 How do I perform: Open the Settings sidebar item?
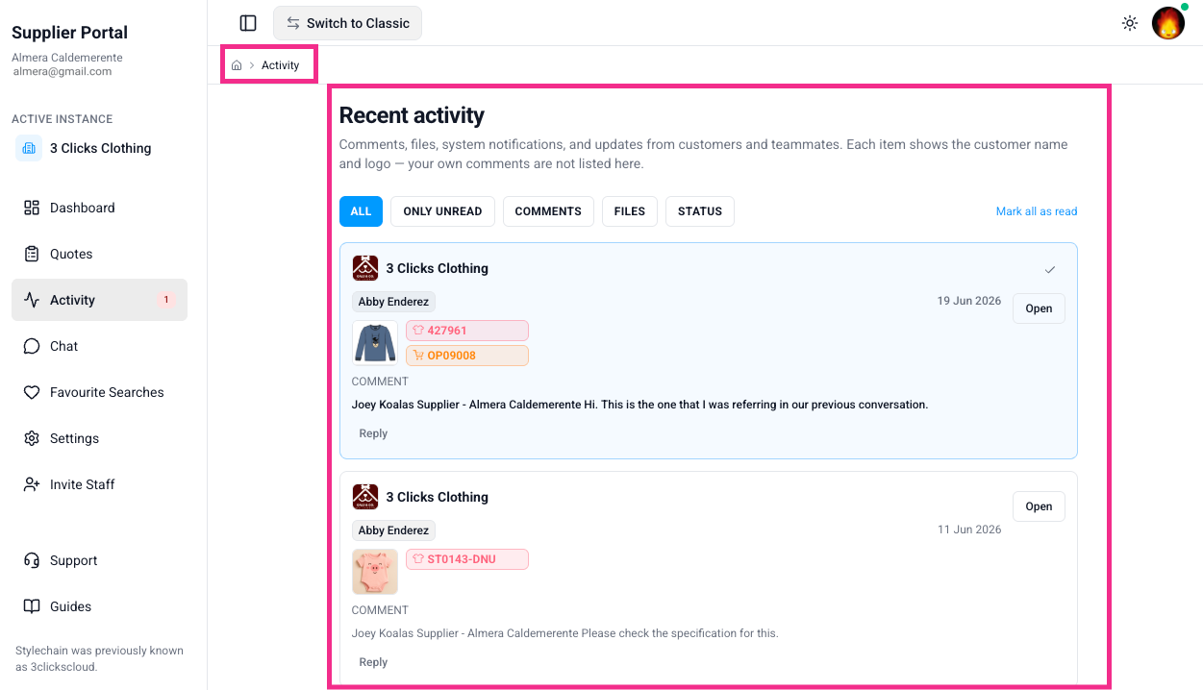pyautogui.click(x=99, y=438)
